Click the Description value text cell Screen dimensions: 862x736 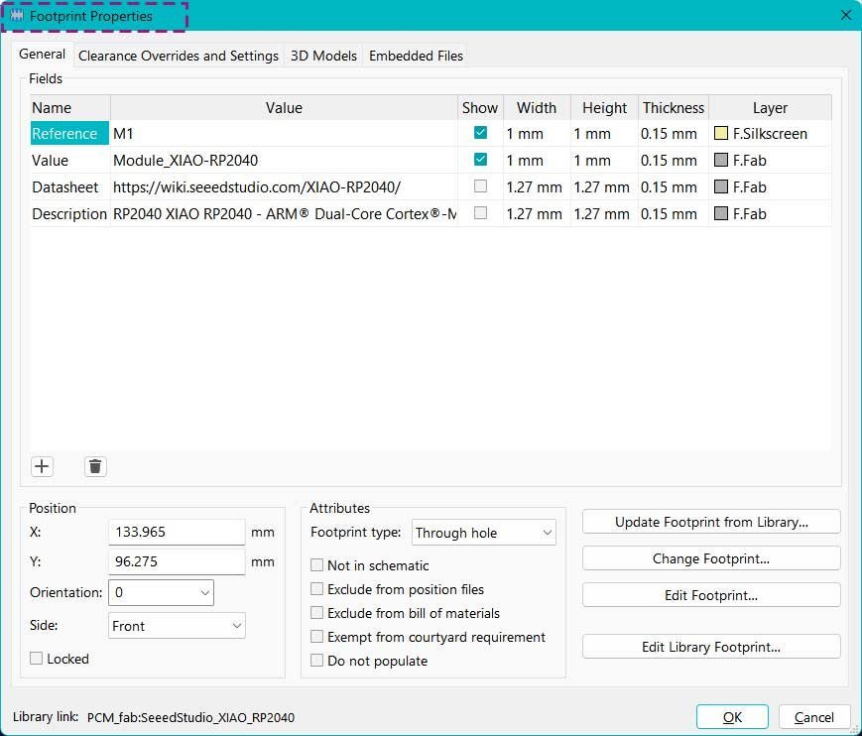(284, 213)
